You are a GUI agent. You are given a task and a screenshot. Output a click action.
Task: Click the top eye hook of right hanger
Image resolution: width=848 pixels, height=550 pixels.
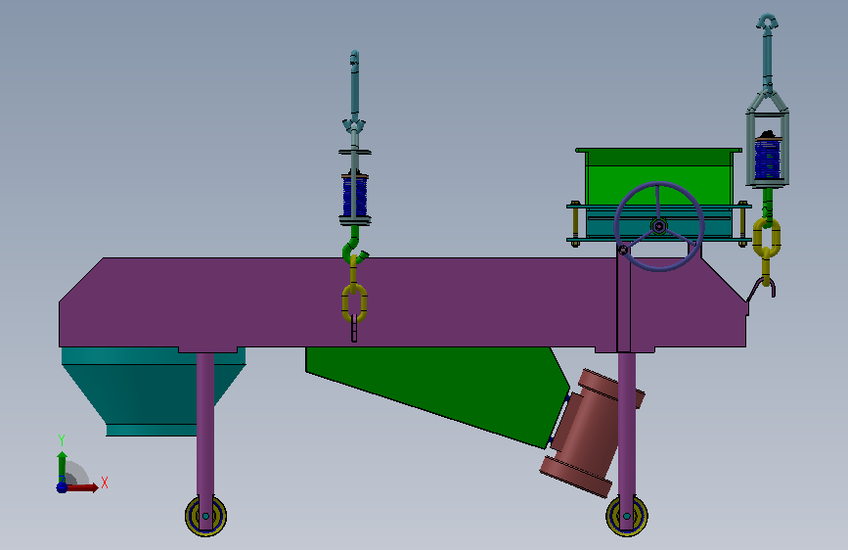pyautogui.click(x=768, y=23)
